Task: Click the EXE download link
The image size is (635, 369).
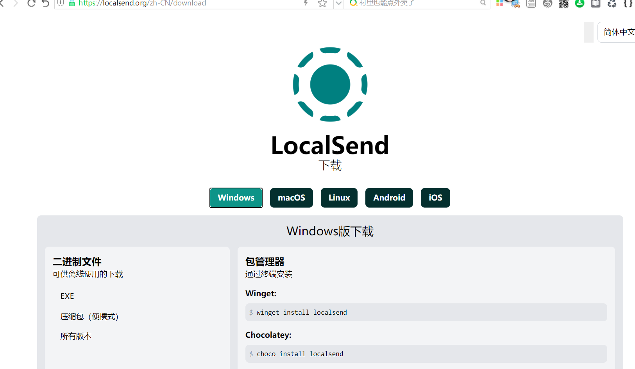Action: coord(67,296)
